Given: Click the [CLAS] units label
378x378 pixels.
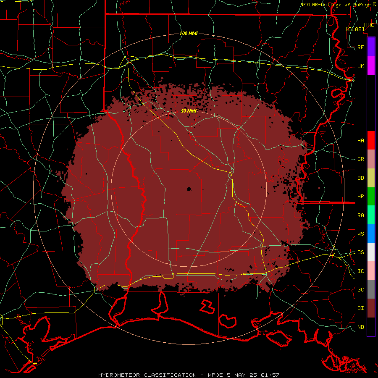Looking at the screenshot, I should point(355,29).
